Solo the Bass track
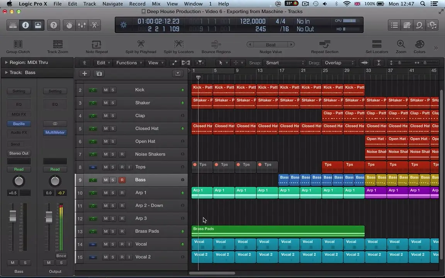This screenshot has width=445, height=278. click(x=112, y=180)
